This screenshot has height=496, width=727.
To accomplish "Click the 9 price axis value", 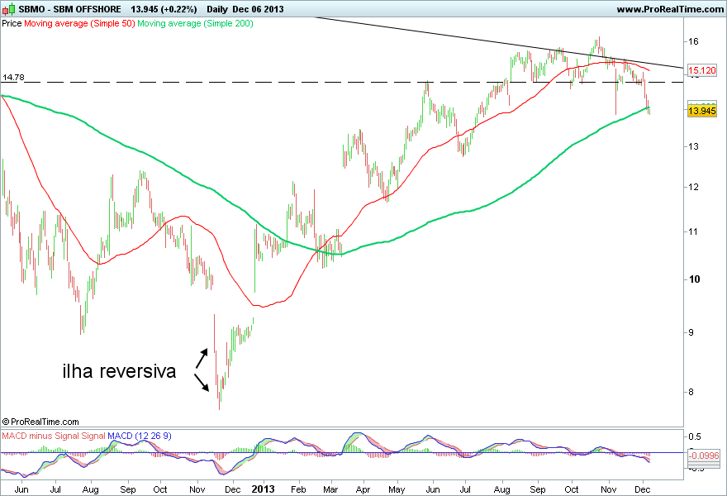I will coord(691,332).
